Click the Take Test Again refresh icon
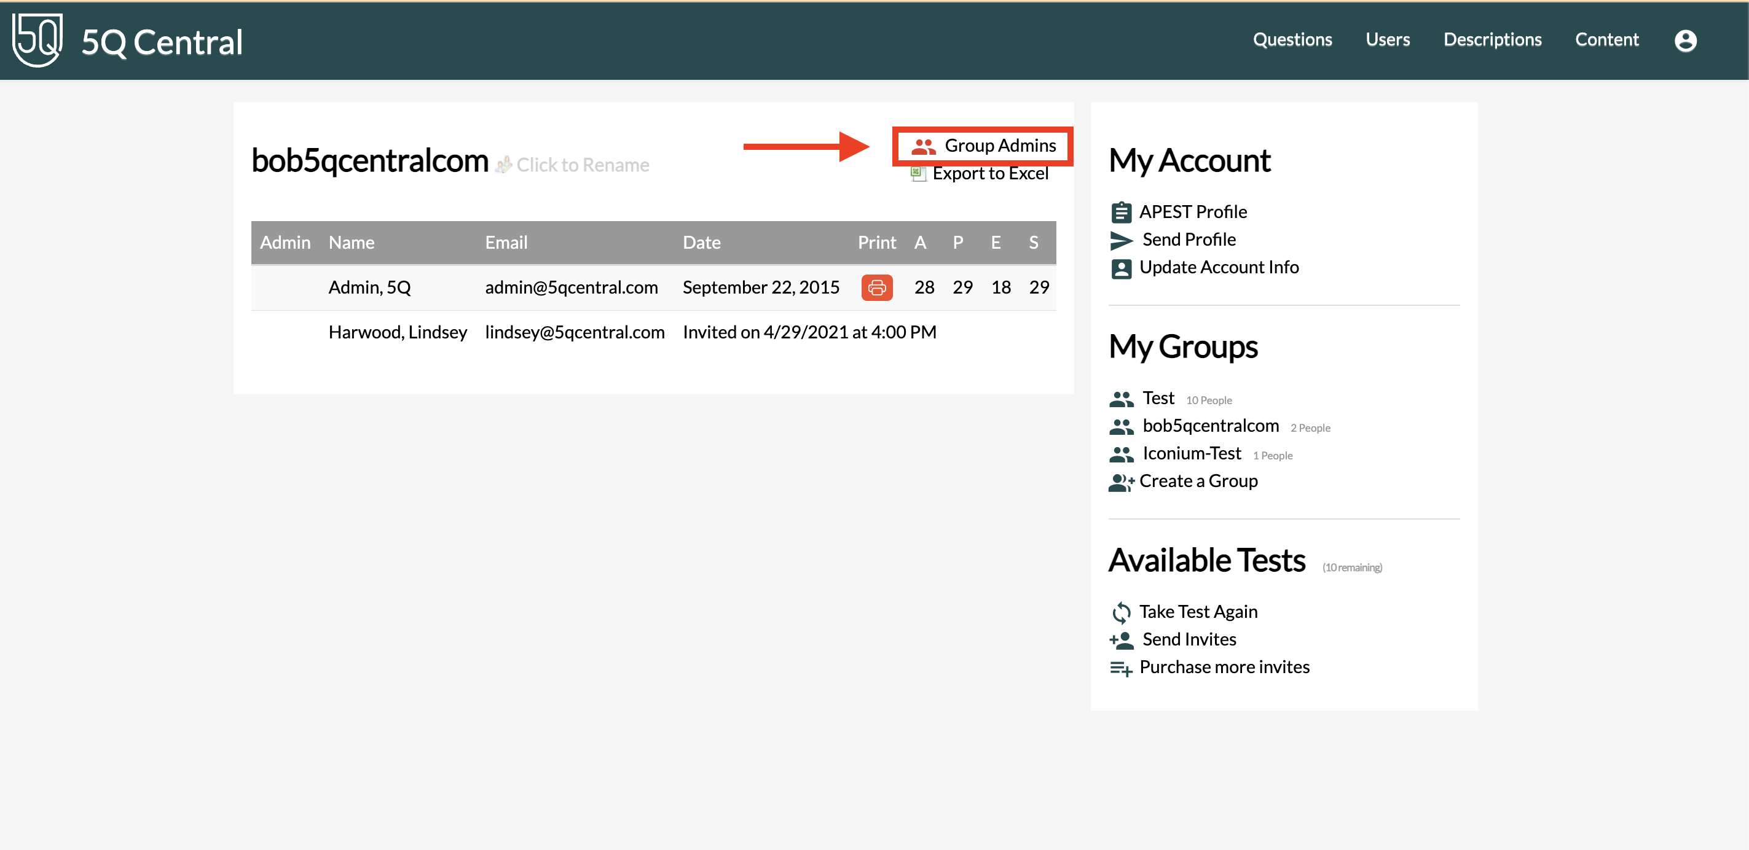This screenshot has width=1749, height=850. (1121, 612)
